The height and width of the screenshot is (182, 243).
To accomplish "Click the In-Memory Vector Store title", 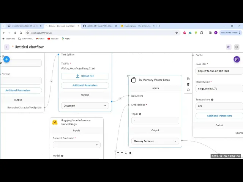I will (x=155, y=80).
